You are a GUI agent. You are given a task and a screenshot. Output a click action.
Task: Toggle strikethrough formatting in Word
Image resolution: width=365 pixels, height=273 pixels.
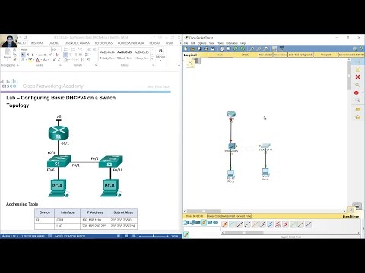pos(40,55)
